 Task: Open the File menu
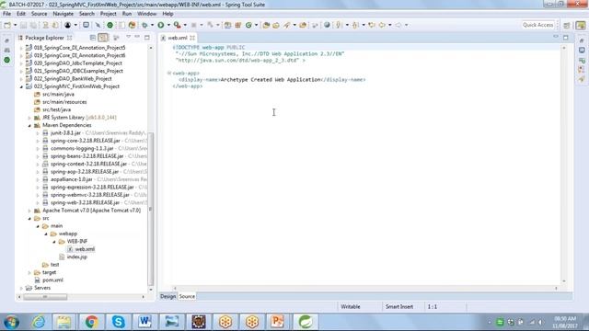tap(6, 14)
